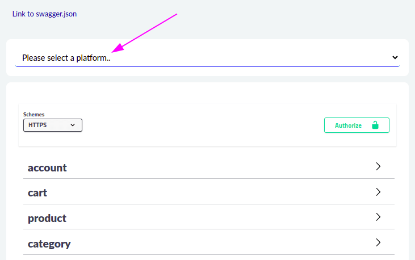This screenshot has height=260, width=415.
Task: Click the chevron beside category
Action: click(378, 242)
